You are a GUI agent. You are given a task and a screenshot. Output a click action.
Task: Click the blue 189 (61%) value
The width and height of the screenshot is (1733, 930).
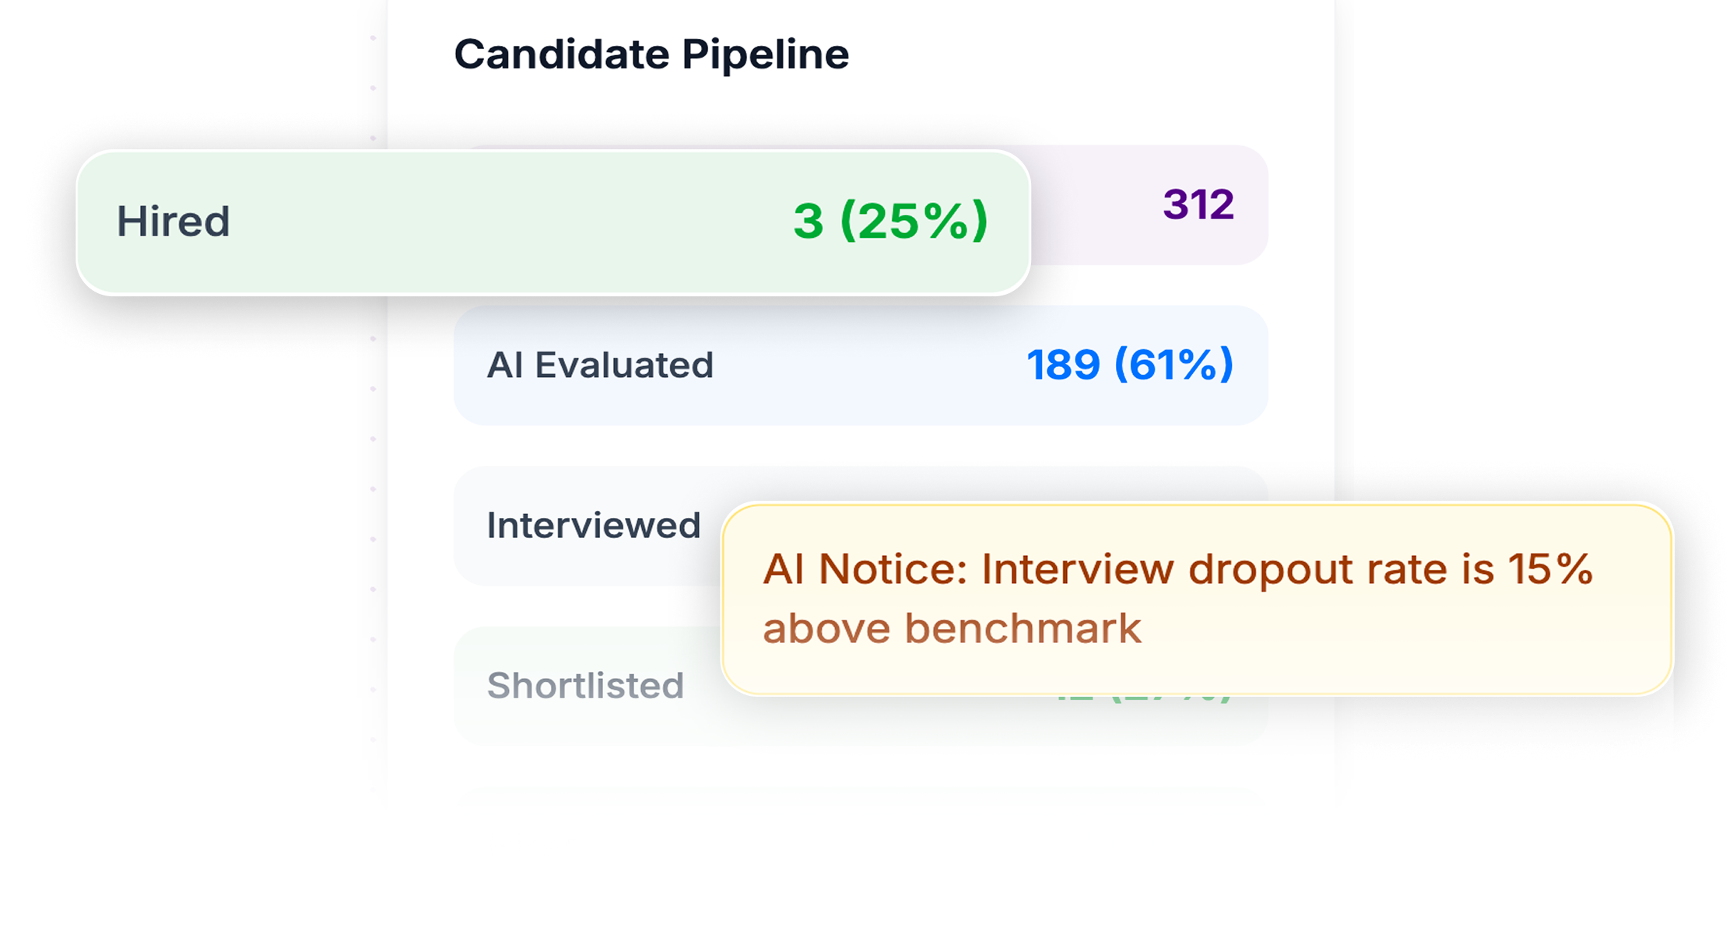tap(1129, 365)
